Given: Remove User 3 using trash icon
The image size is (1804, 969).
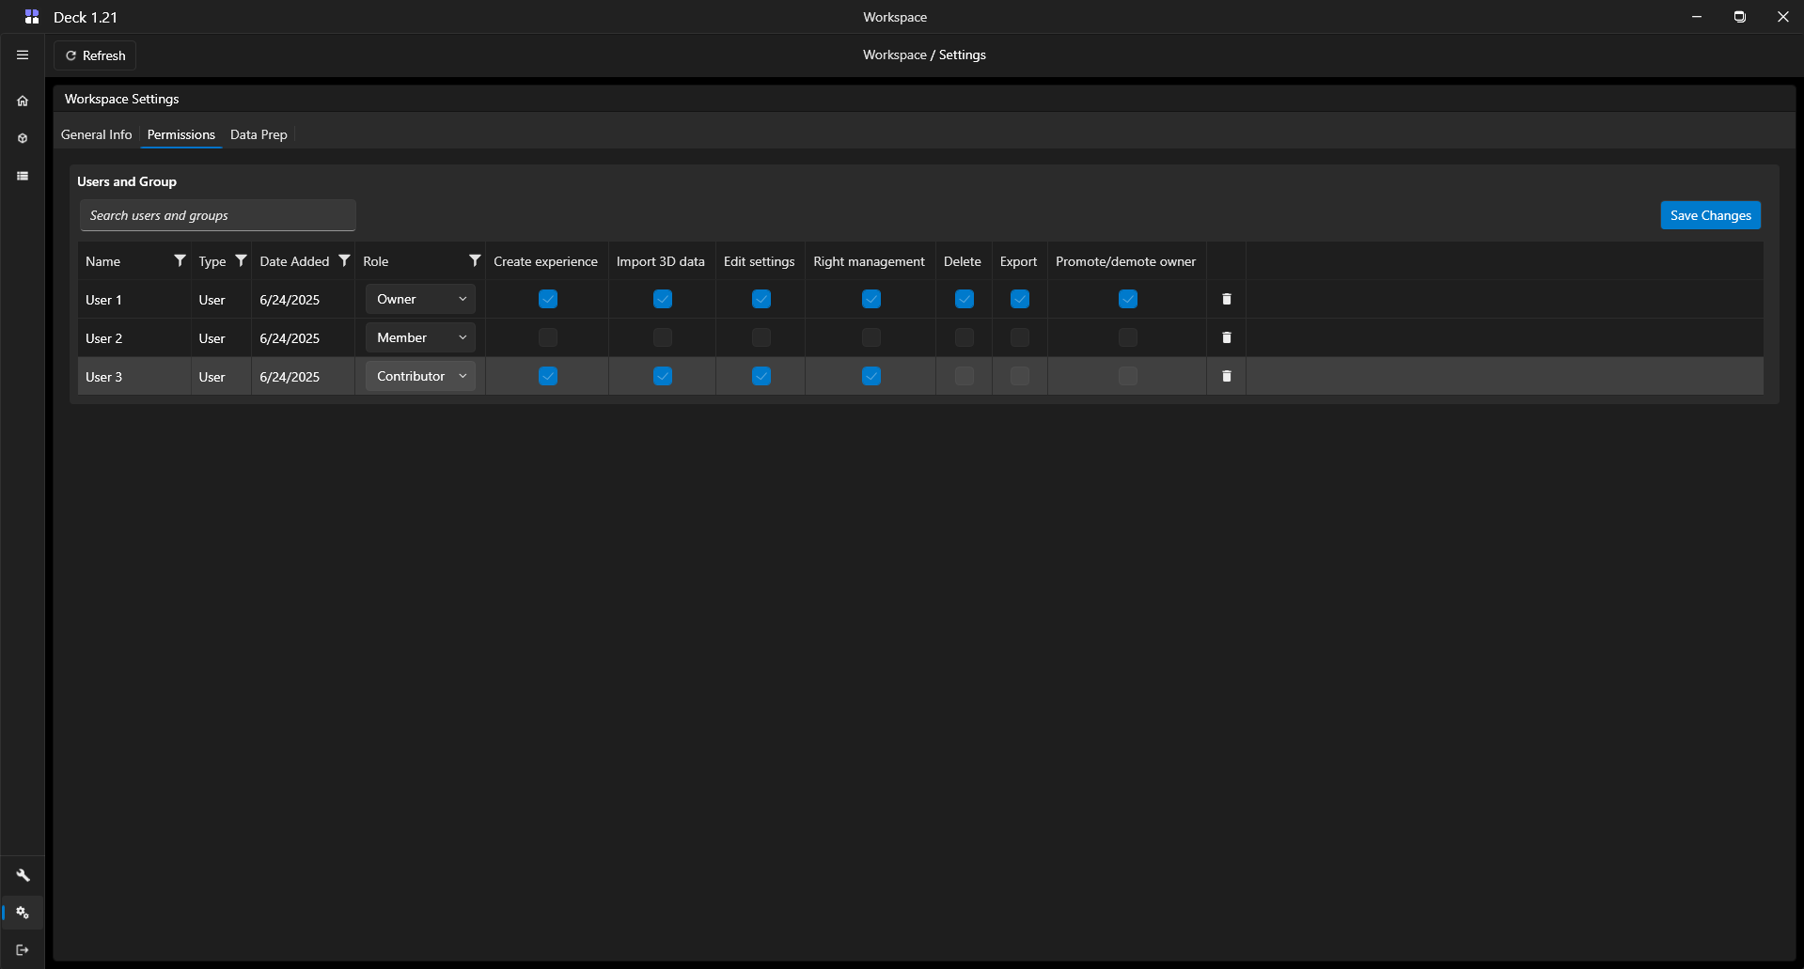Looking at the screenshot, I should [1226, 376].
